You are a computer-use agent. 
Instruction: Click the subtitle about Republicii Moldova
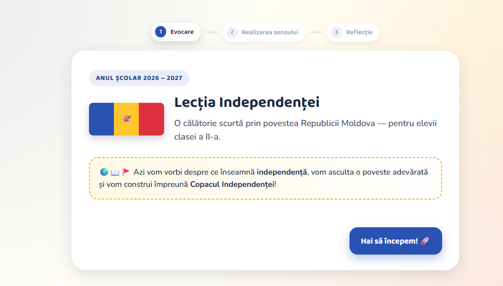point(305,130)
